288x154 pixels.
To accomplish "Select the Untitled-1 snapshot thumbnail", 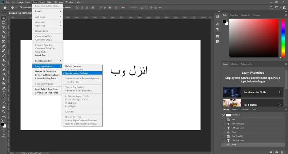I will 229,115.
